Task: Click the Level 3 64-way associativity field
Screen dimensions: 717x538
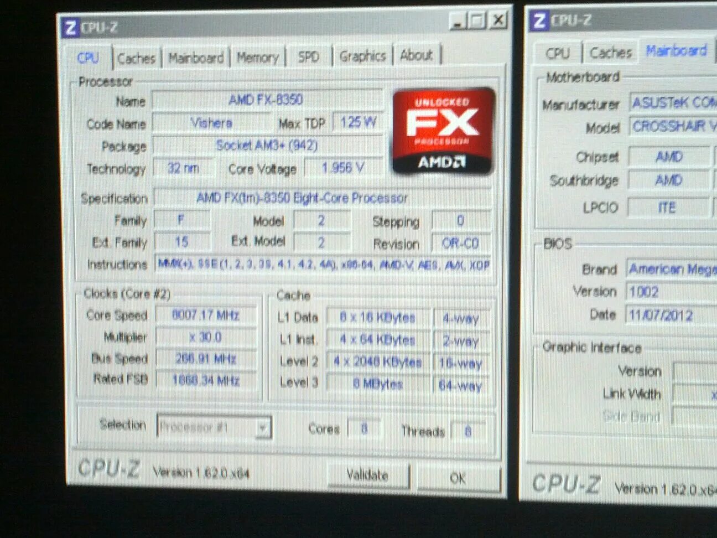Action: 461,385
